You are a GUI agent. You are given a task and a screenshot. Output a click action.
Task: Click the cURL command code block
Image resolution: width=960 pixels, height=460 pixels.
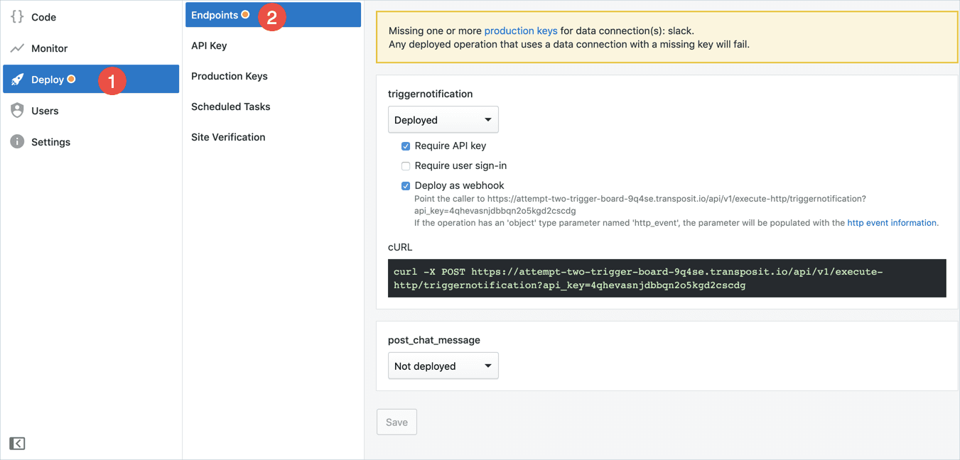667,278
